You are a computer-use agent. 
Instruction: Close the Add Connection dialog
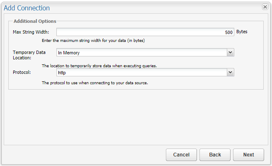pyautogui.click(x=265, y=7)
